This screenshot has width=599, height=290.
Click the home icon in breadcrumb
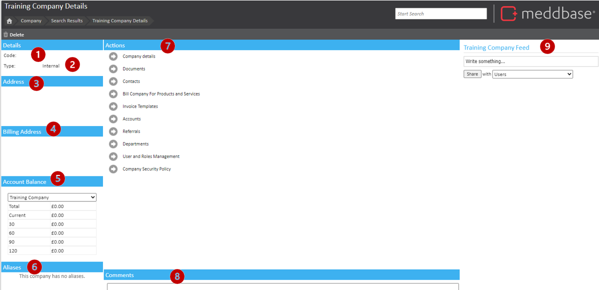coord(9,21)
